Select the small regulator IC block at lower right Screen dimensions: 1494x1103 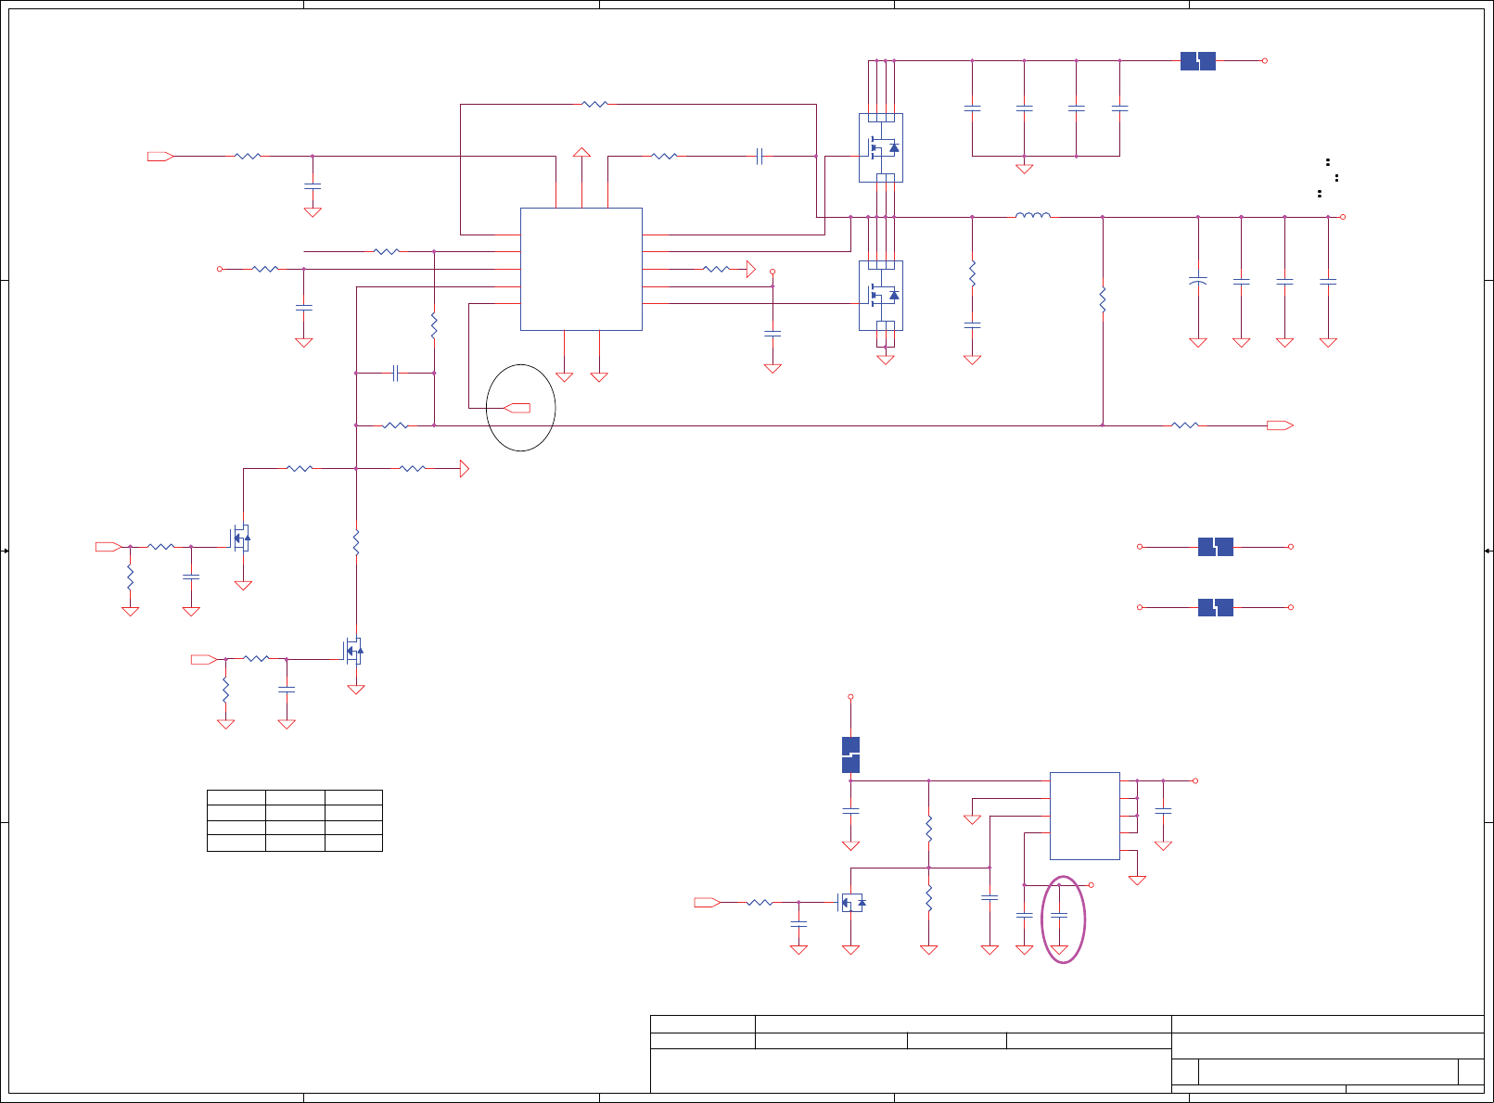pyautogui.click(x=1084, y=816)
